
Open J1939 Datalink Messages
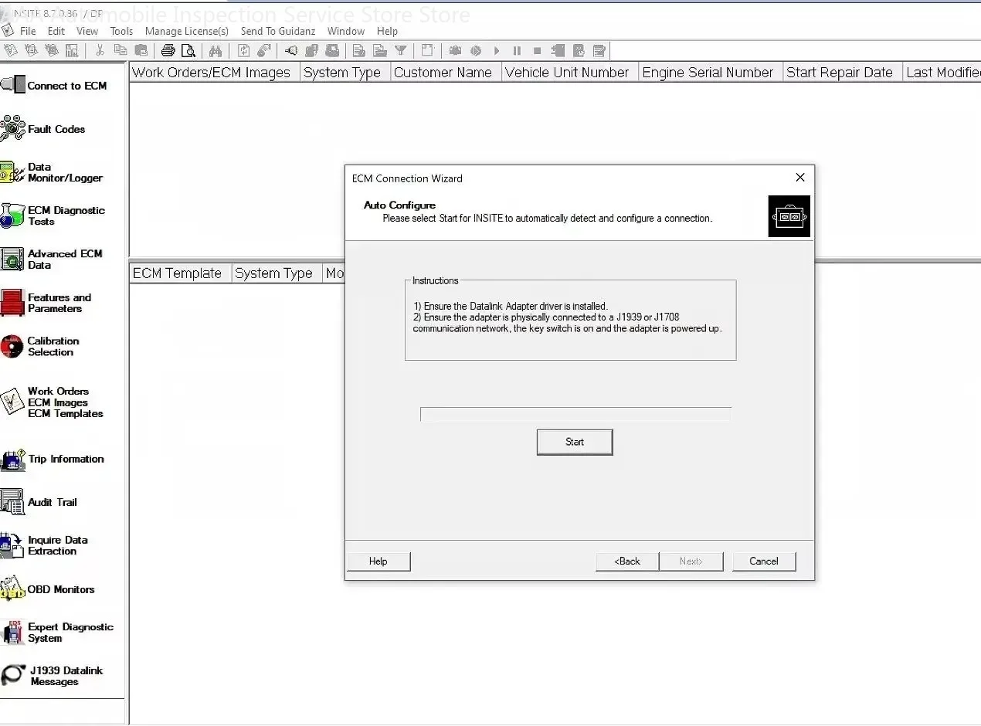pyautogui.click(x=53, y=676)
